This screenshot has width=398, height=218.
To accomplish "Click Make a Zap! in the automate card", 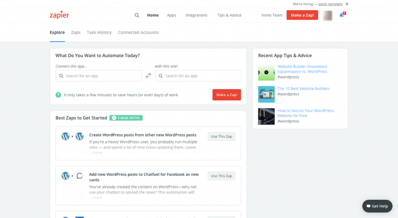I will point(227,95).
